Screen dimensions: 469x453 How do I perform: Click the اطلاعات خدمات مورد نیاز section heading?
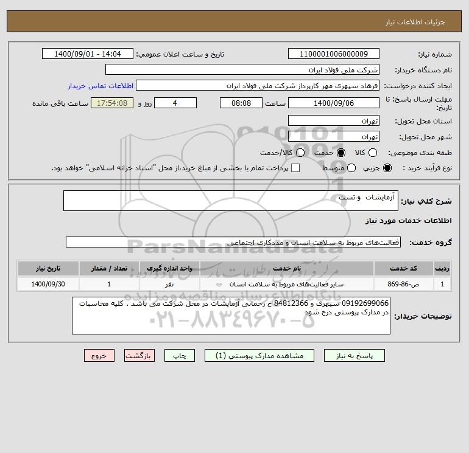pyautogui.click(x=408, y=221)
